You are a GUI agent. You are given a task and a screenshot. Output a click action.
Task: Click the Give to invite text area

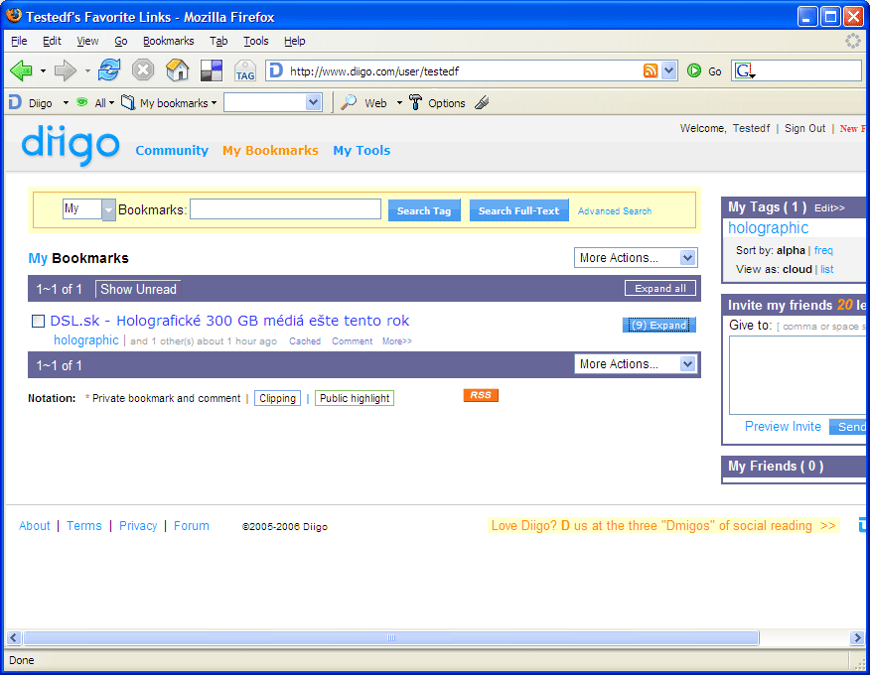point(797,375)
